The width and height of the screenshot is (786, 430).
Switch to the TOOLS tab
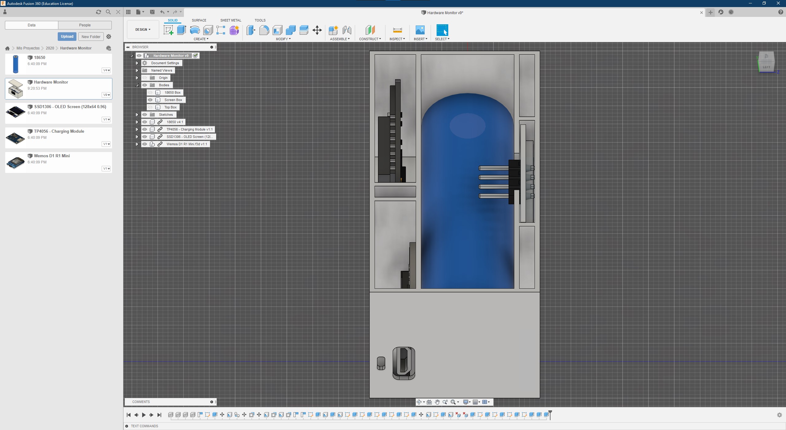[260, 20]
